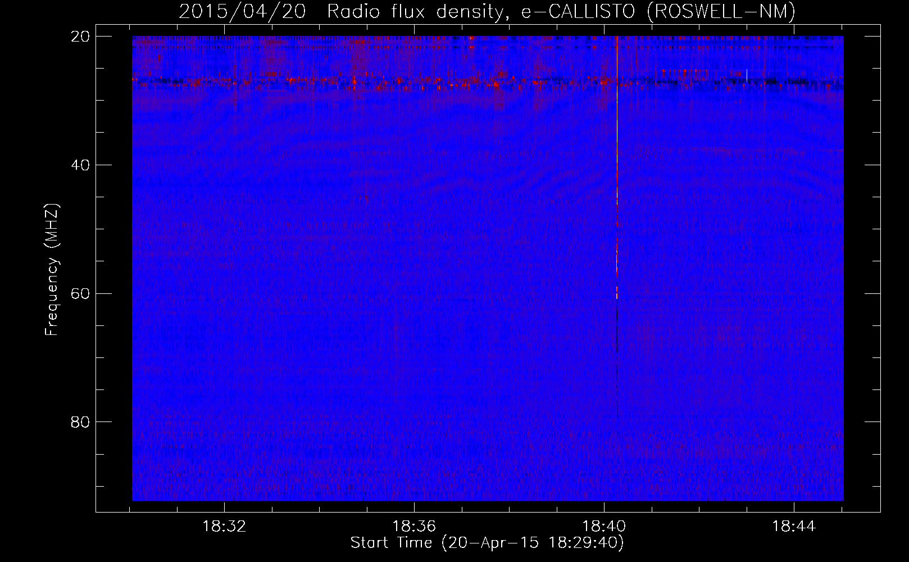The height and width of the screenshot is (562, 909).
Task: Click the time tick label "18:32"
Action: (x=224, y=527)
